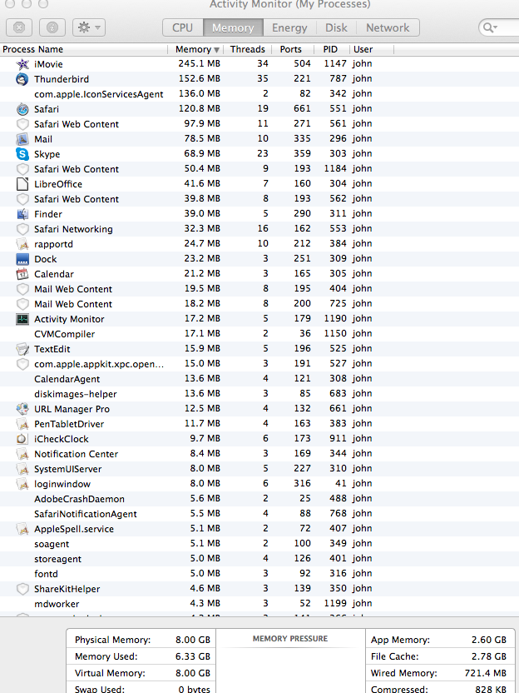Viewport: 519px width, 693px height.
Task: Click the Calendar icon
Action: (22, 274)
